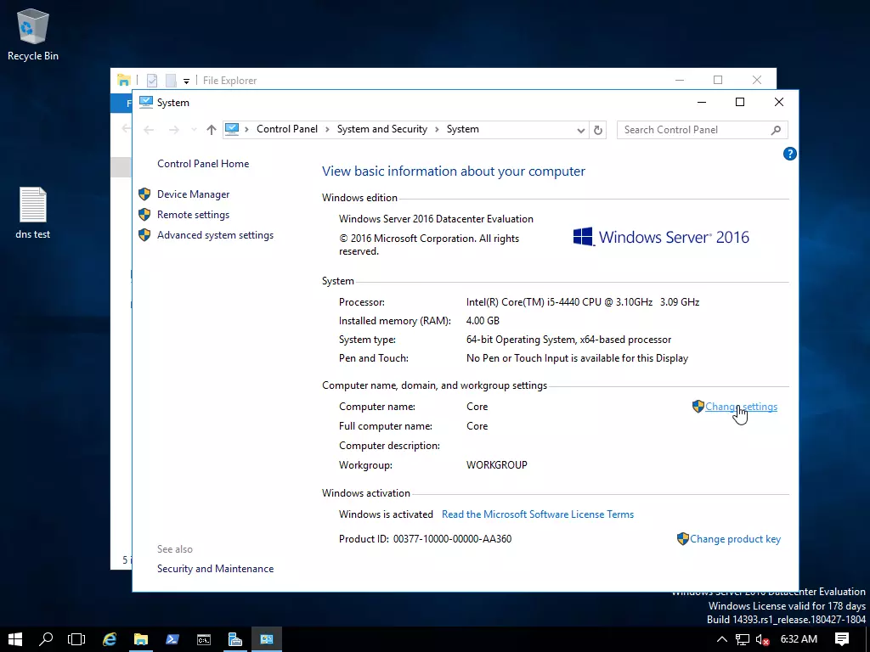Open the Recycle Bin desktop icon
The height and width of the screenshot is (652, 870).
pyautogui.click(x=33, y=35)
